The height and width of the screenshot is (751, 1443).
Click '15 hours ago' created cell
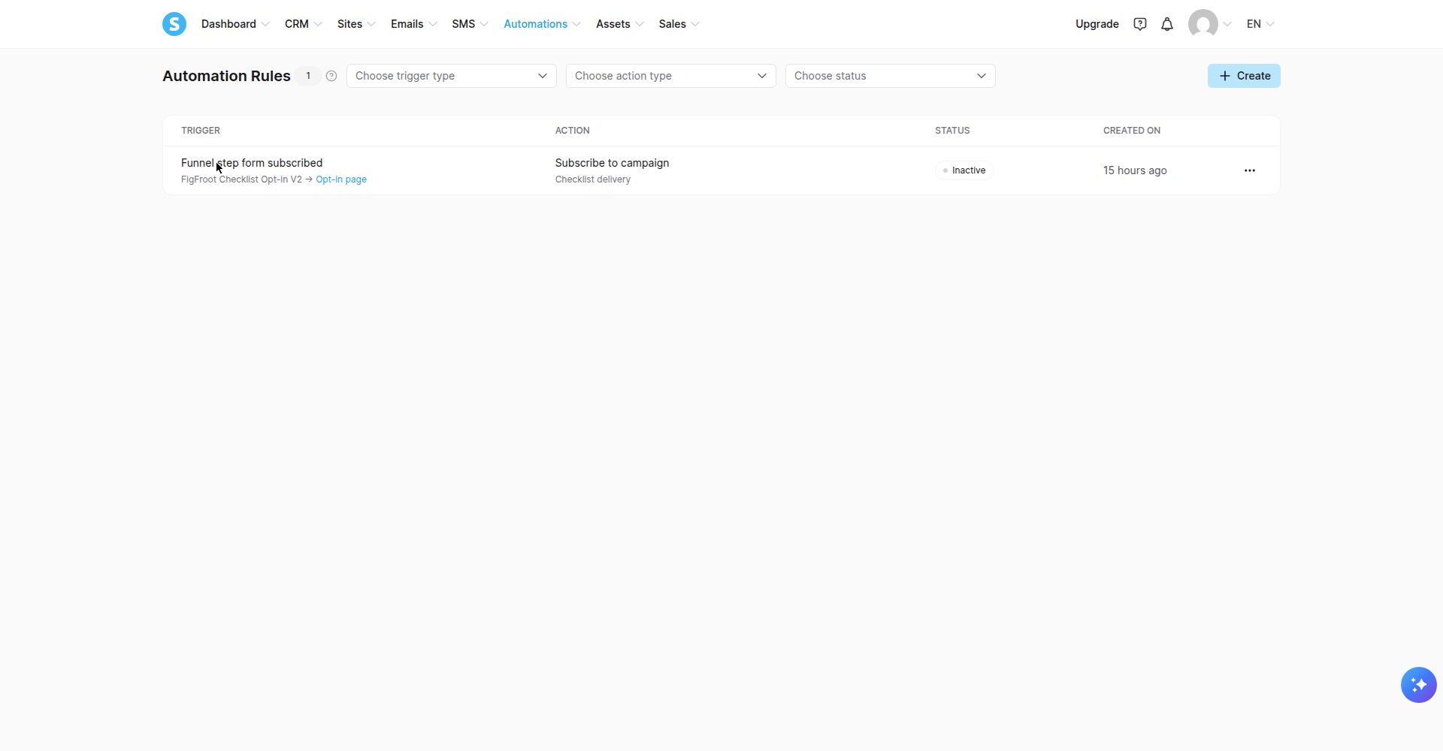pos(1135,170)
